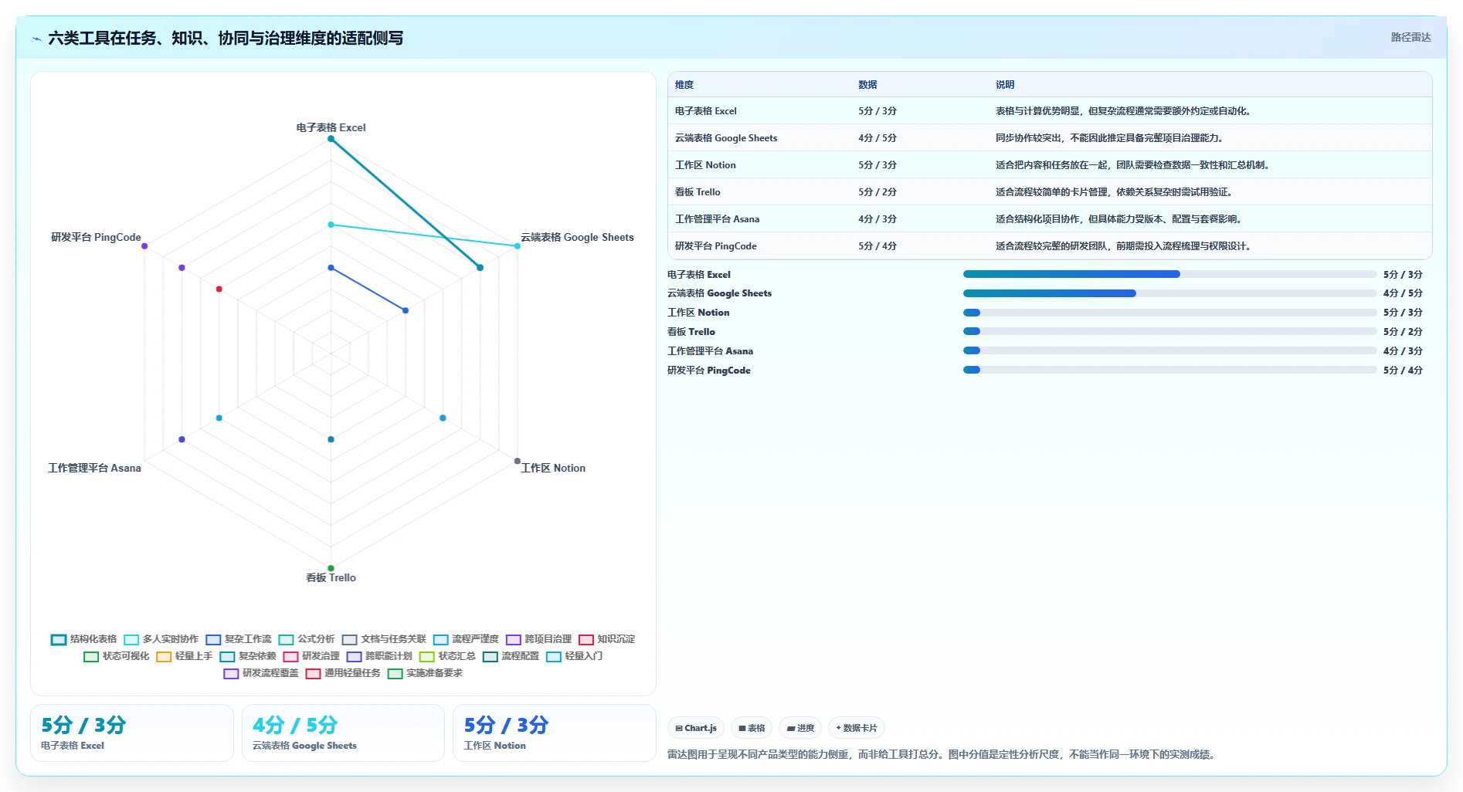Click the 数据卡片 tag chip

pyautogui.click(x=857, y=728)
